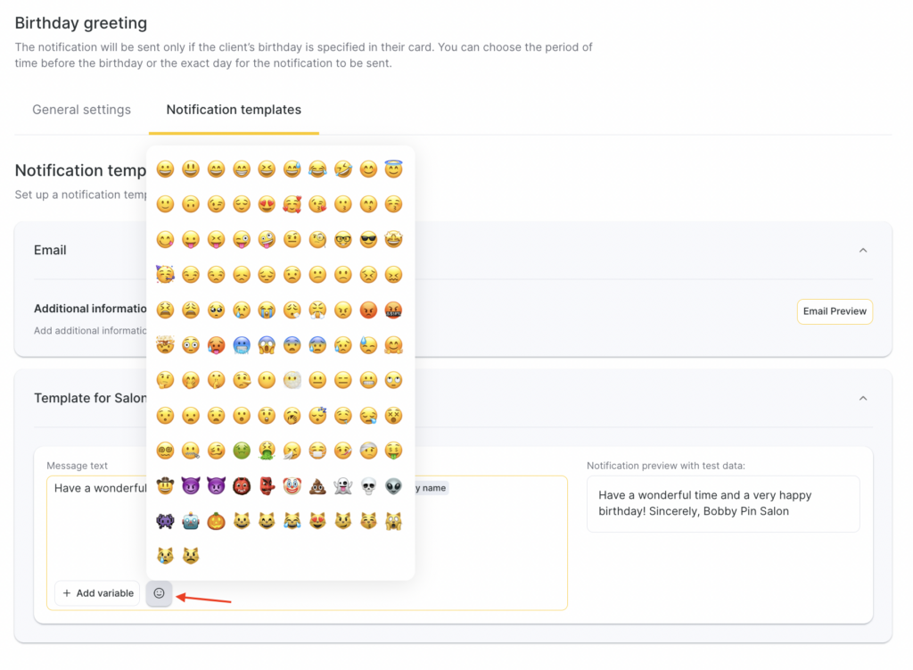Switch to the General settings tab
This screenshot has width=913, height=670.
point(81,110)
